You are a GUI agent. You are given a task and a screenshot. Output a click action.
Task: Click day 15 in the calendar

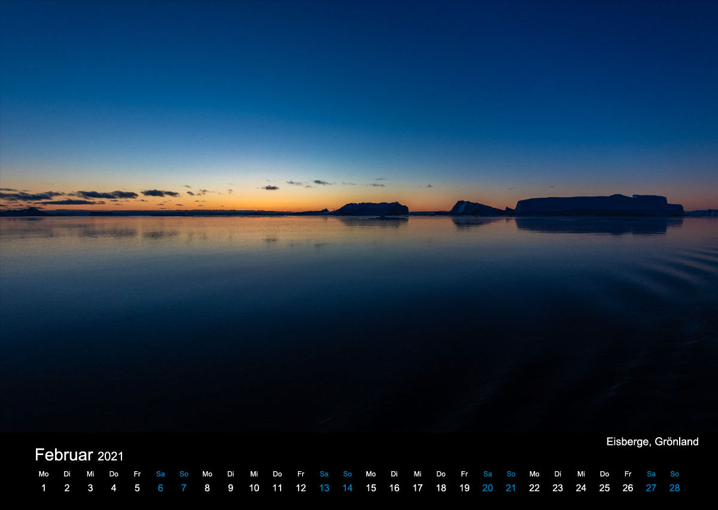click(371, 488)
